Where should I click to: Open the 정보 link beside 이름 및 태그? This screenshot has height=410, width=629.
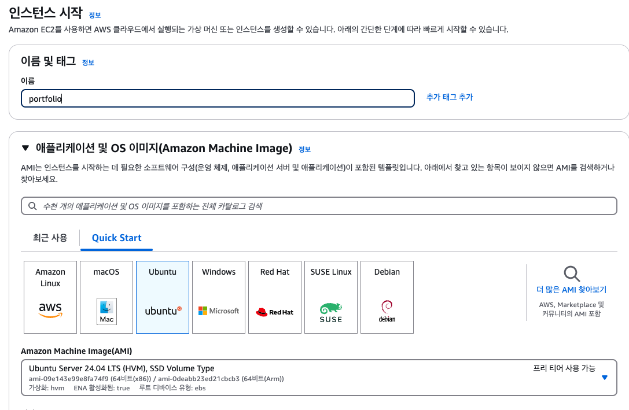88,62
